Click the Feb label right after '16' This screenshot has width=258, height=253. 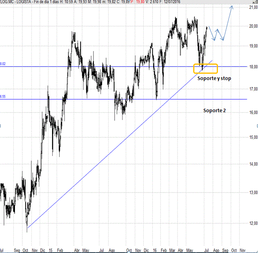coord(164,250)
